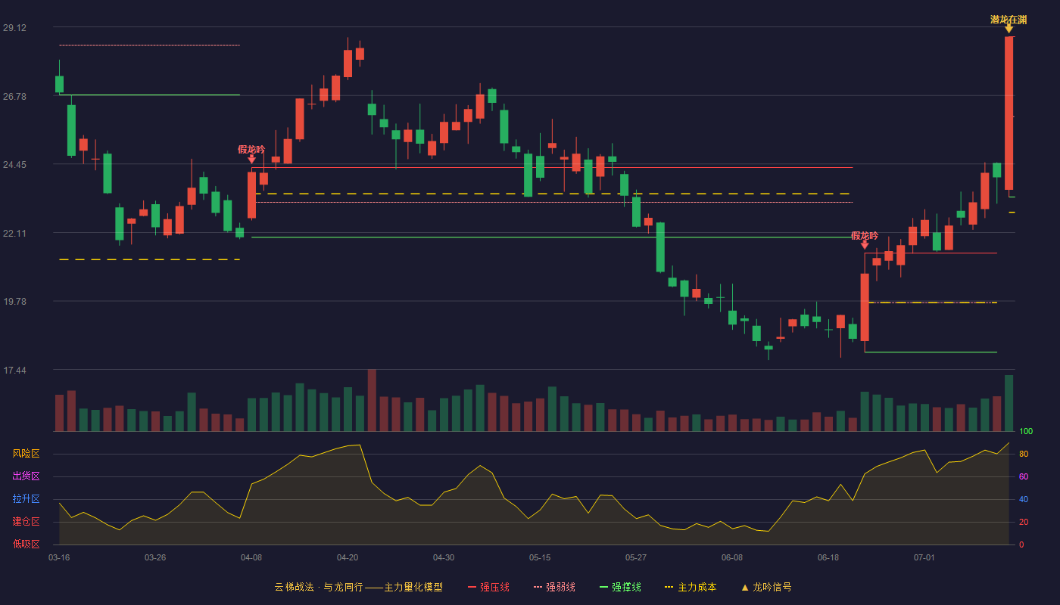Toggle 强压线 legend entry

[x=488, y=587]
